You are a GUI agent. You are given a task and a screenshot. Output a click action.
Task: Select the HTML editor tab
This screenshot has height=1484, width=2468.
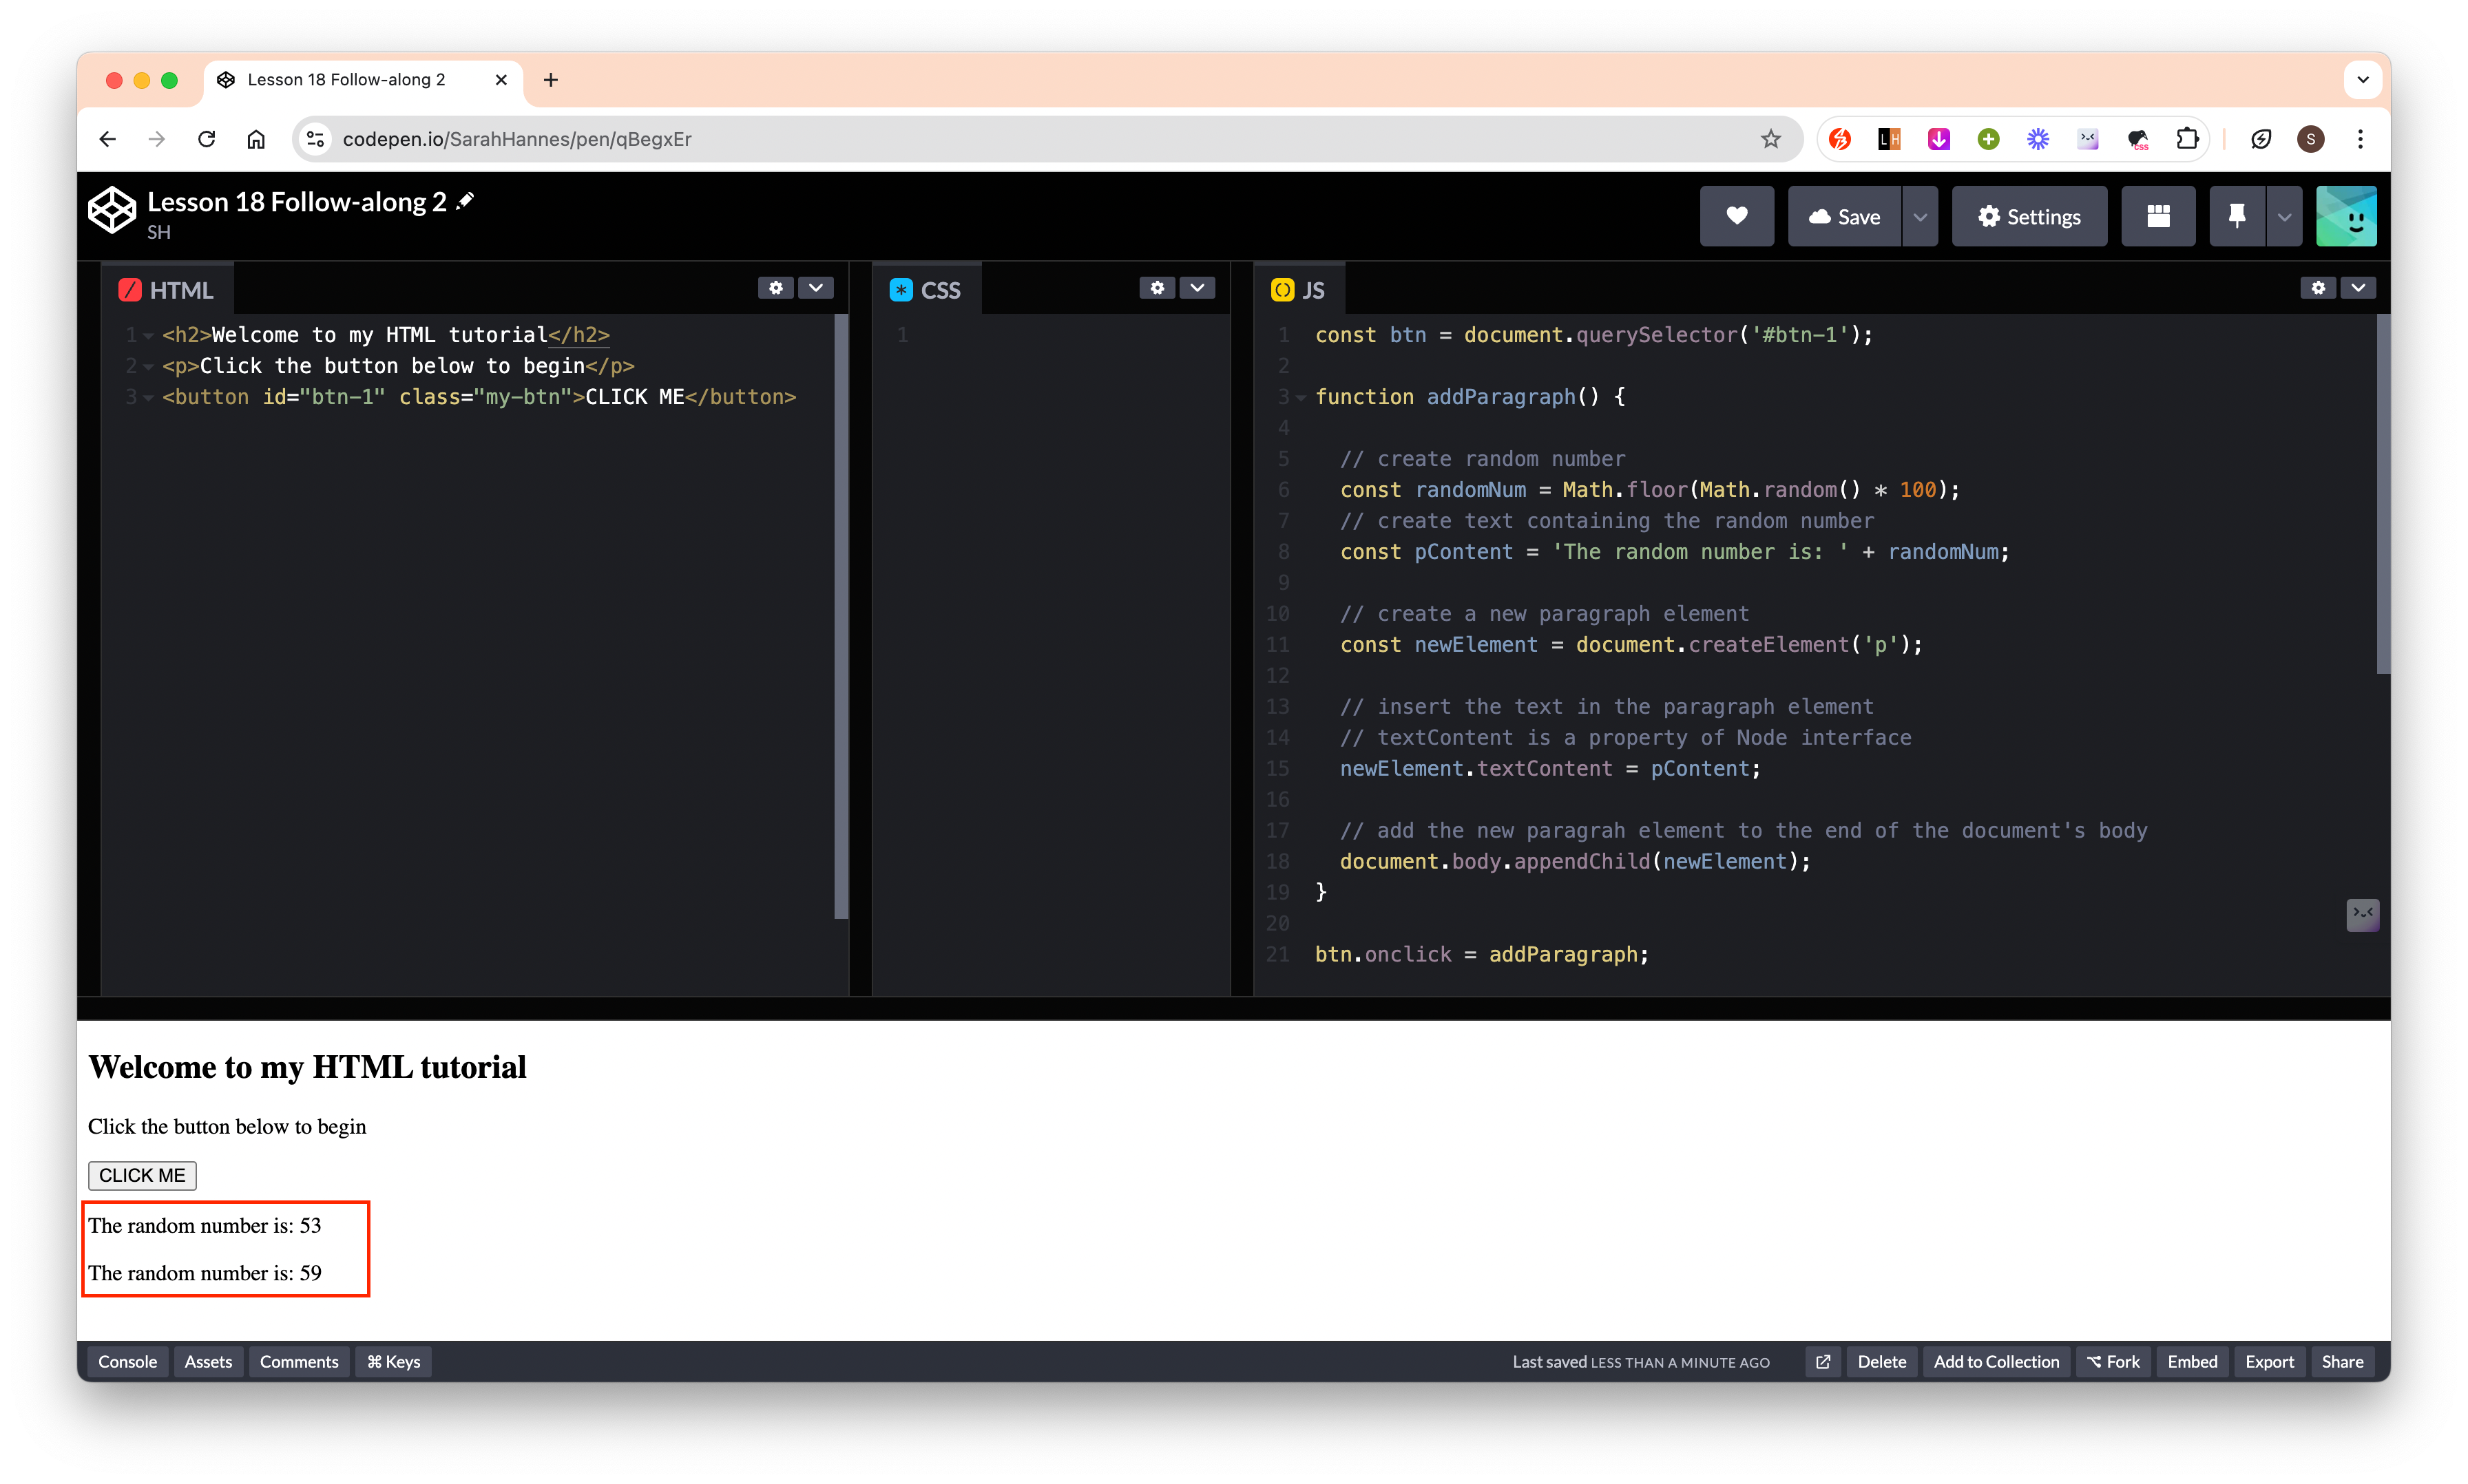tap(167, 290)
